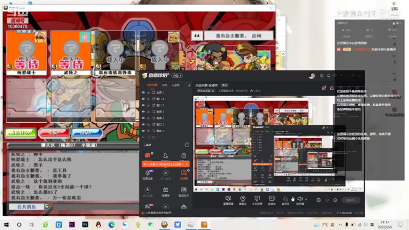Click the green 洗乱(F5) game button
The width and height of the screenshot is (409, 230).
20,133
